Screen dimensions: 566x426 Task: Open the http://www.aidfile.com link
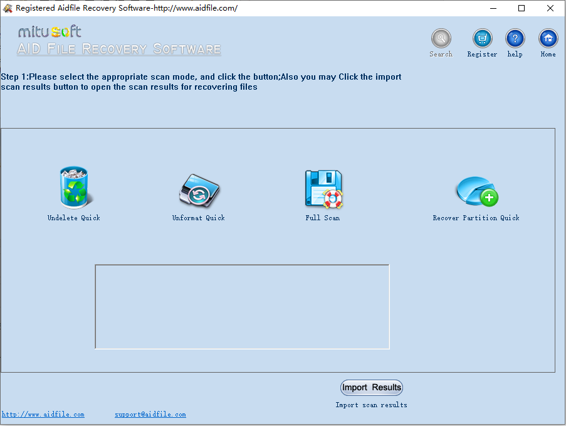[x=43, y=414]
